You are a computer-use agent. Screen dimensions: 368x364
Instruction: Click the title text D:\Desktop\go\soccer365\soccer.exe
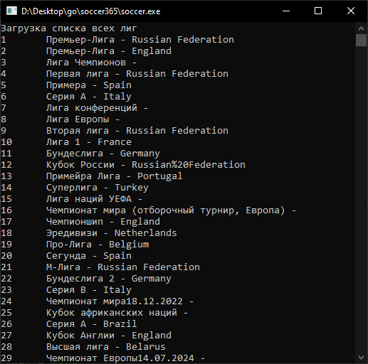[x=91, y=11]
